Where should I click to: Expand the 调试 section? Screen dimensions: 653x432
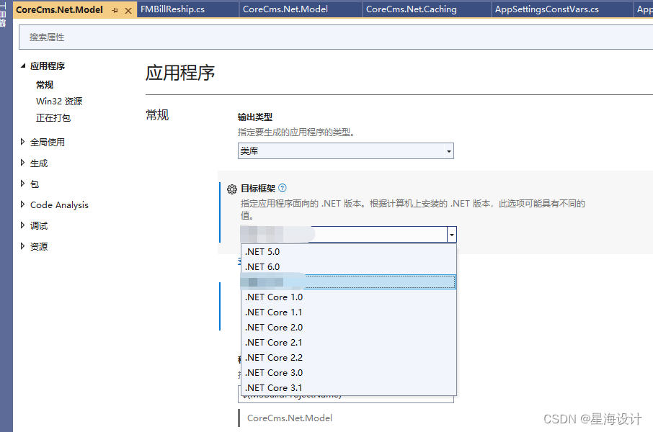click(22, 225)
